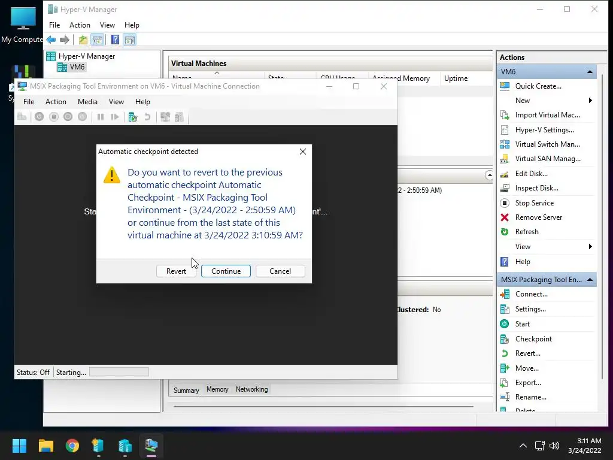
Task: Open File menu in Hyper-V Manager
Action: tap(54, 25)
